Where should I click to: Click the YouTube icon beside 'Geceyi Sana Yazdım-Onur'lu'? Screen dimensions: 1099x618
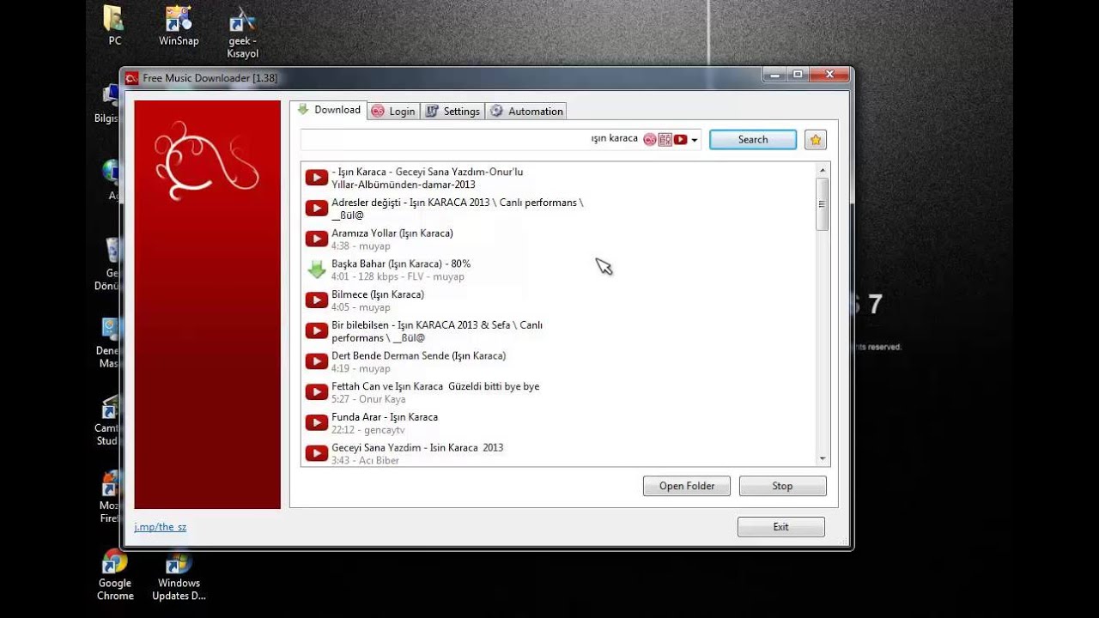point(317,178)
